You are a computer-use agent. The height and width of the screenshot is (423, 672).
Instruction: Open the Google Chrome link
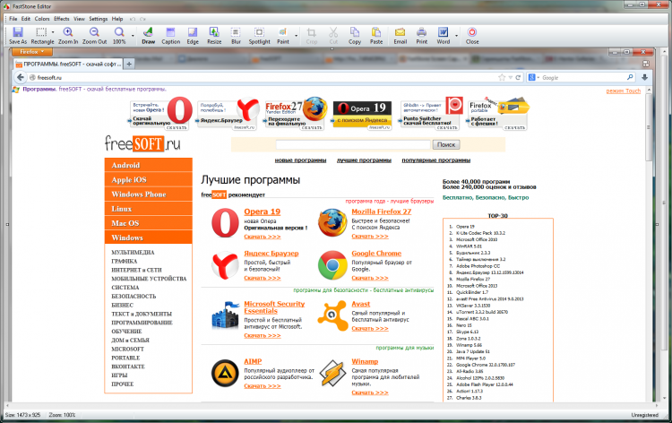coord(376,254)
